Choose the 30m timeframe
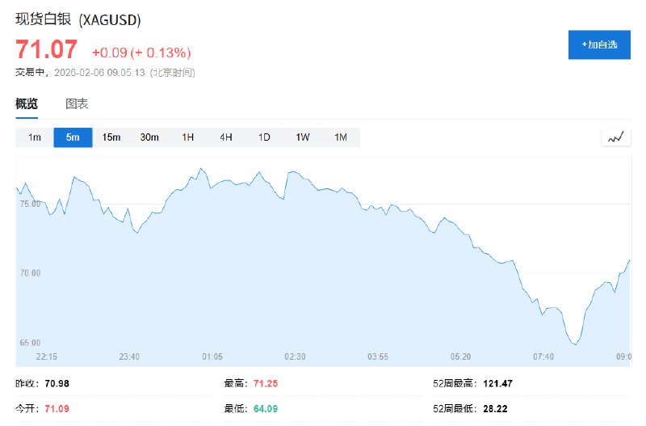Image resolution: width=646 pixels, height=426 pixels. (x=149, y=137)
